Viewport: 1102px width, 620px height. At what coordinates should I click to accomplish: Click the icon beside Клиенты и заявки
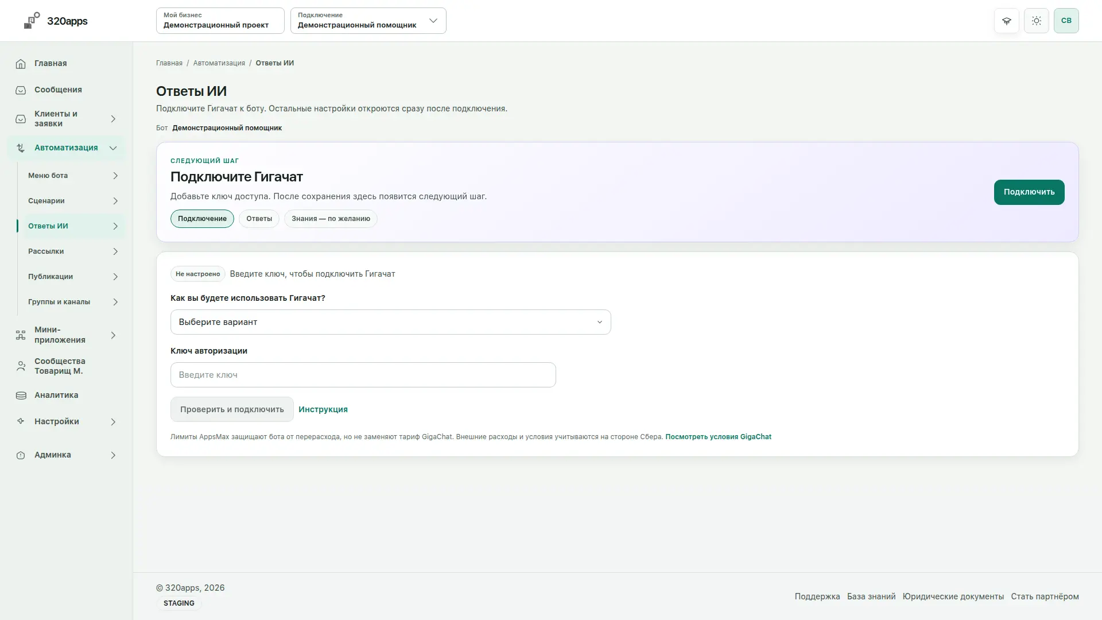[21, 119]
